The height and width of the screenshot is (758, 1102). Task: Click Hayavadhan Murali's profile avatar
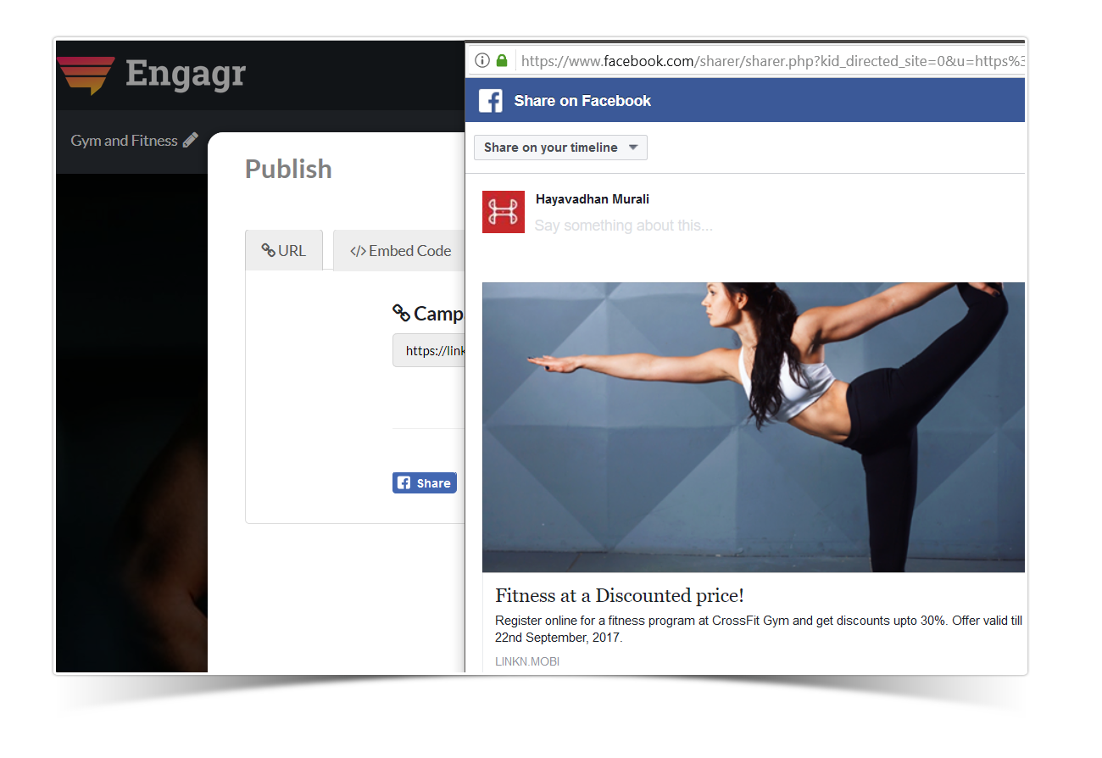tap(504, 212)
